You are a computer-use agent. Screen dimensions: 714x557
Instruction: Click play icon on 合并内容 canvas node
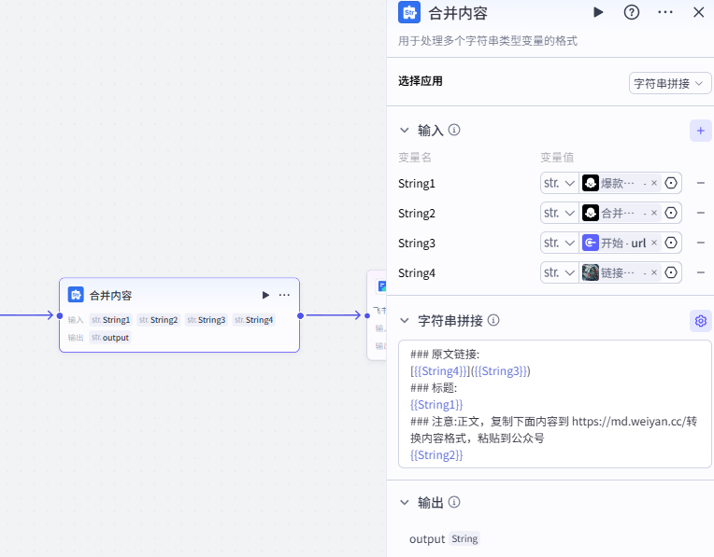pyautogui.click(x=265, y=295)
